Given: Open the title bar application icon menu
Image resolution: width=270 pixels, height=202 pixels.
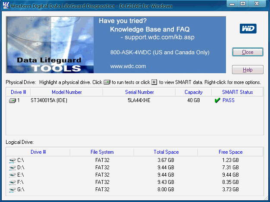Looking at the screenshot, I should tap(6, 6).
